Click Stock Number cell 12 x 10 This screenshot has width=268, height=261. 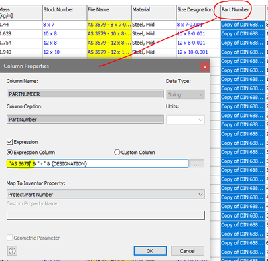click(x=65, y=52)
